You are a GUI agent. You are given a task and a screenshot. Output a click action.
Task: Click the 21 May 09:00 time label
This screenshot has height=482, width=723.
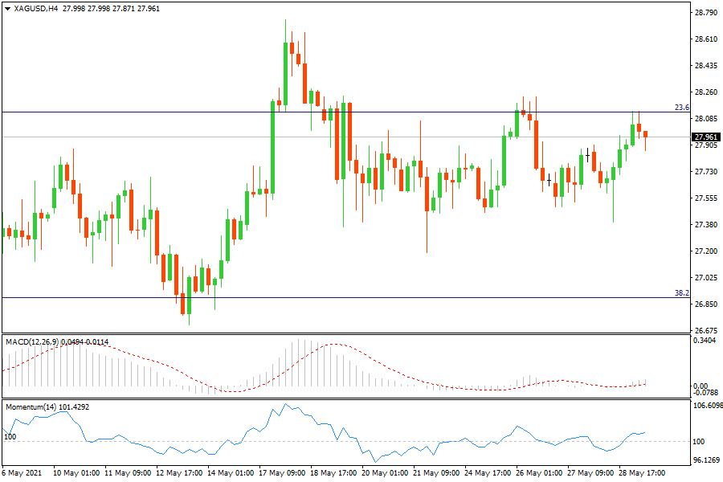point(435,472)
